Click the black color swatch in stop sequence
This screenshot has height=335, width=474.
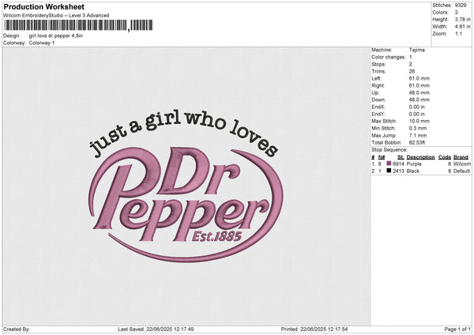pos(389,171)
